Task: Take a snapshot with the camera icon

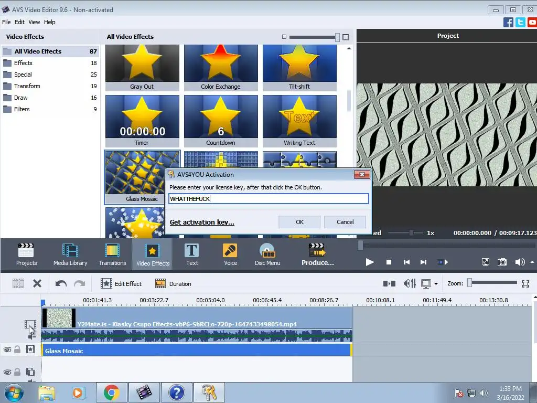Action: click(x=502, y=262)
